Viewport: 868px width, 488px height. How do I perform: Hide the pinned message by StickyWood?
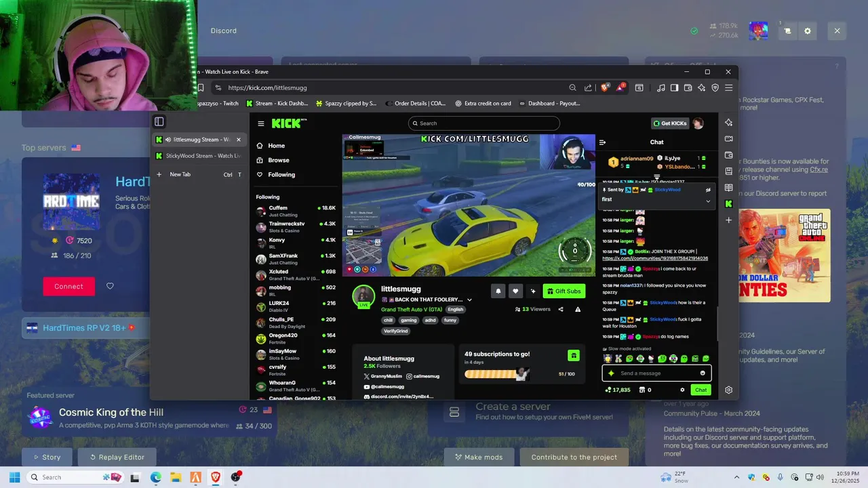point(708,190)
